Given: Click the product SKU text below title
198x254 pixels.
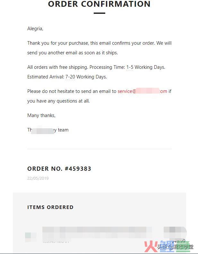Looking at the screenshot, I should click(x=56, y=241).
